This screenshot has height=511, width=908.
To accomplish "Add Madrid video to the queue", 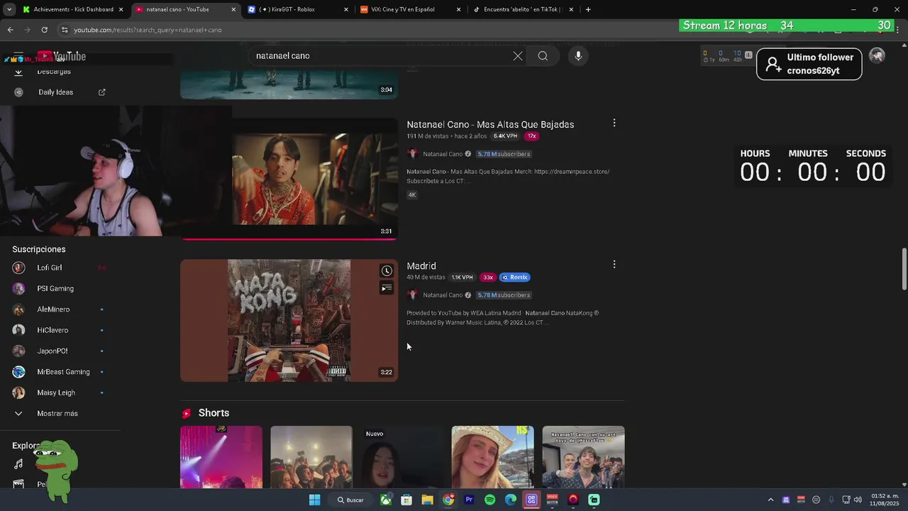I will (x=387, y=287).
